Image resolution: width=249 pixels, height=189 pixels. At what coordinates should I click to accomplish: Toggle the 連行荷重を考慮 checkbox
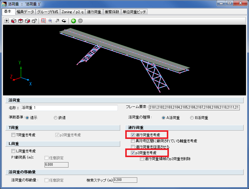[133, 135]
